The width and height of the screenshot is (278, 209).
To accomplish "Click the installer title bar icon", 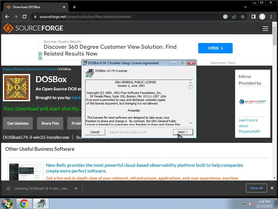I will tap(85, 63).
